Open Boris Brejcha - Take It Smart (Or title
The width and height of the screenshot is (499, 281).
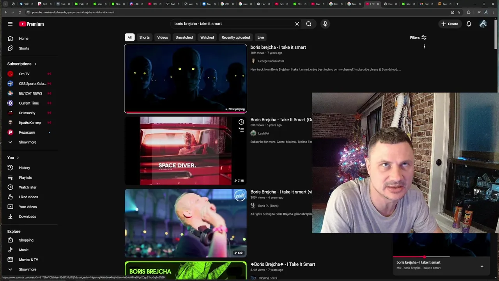[x=281, y=120]
